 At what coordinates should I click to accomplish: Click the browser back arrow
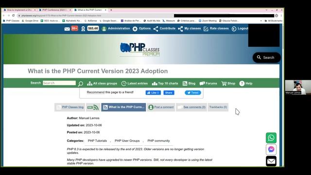click(4, 16)
